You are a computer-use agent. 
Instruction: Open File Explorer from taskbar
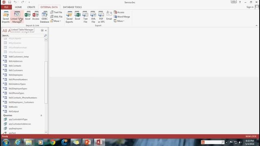[x=29, y=142]
